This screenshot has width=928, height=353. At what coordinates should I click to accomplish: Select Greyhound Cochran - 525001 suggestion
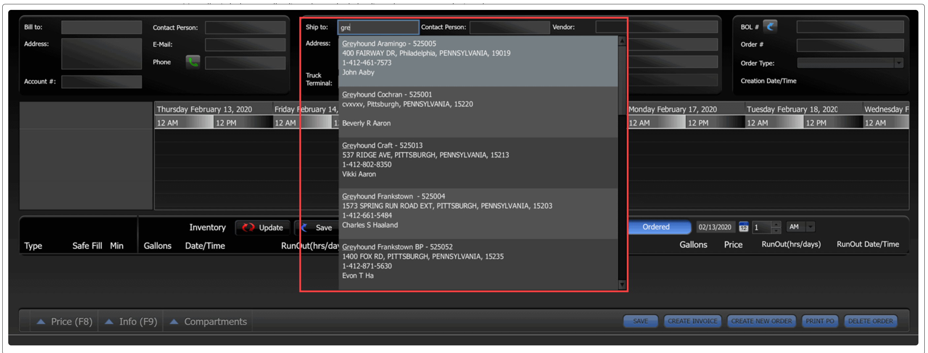(x=478, y=112)
